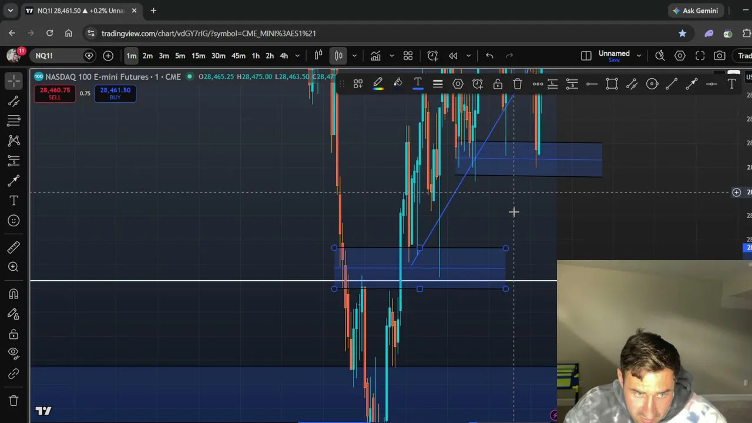This screenshot has height=423, width=752.
Task: Select the hollow candles chart type
Action: tap(318, 56)
